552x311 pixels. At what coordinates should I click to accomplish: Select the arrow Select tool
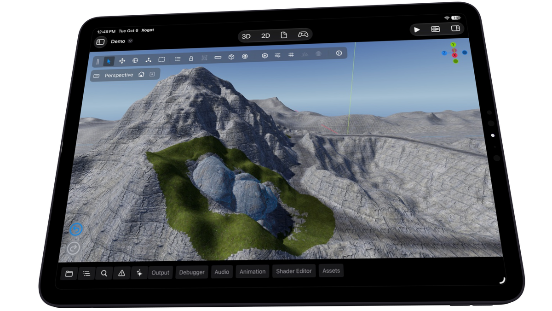click(x=109, y=61)
